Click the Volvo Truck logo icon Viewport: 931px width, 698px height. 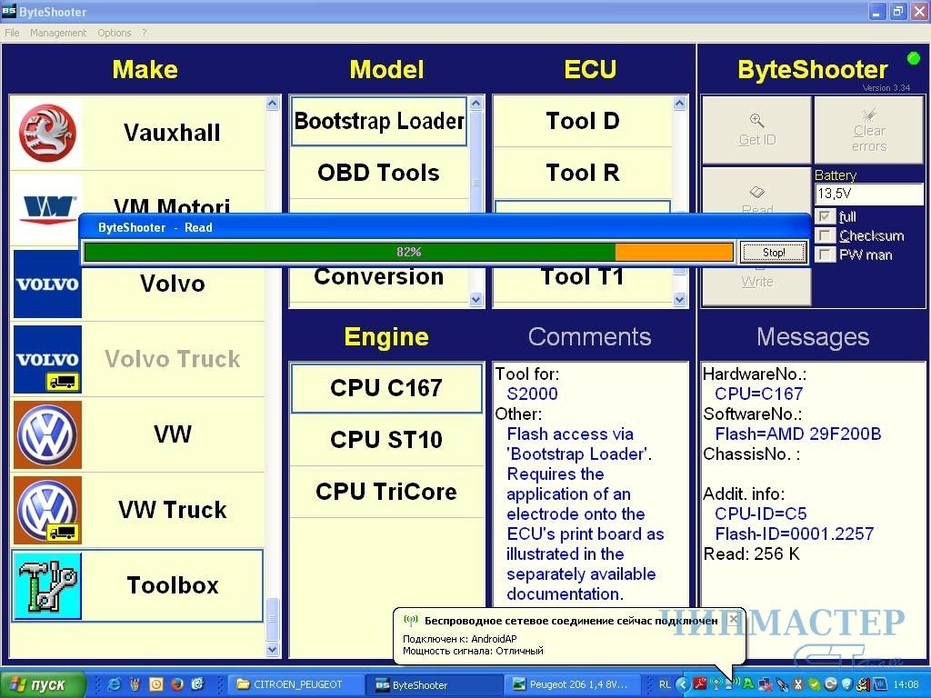pos(47,359)
